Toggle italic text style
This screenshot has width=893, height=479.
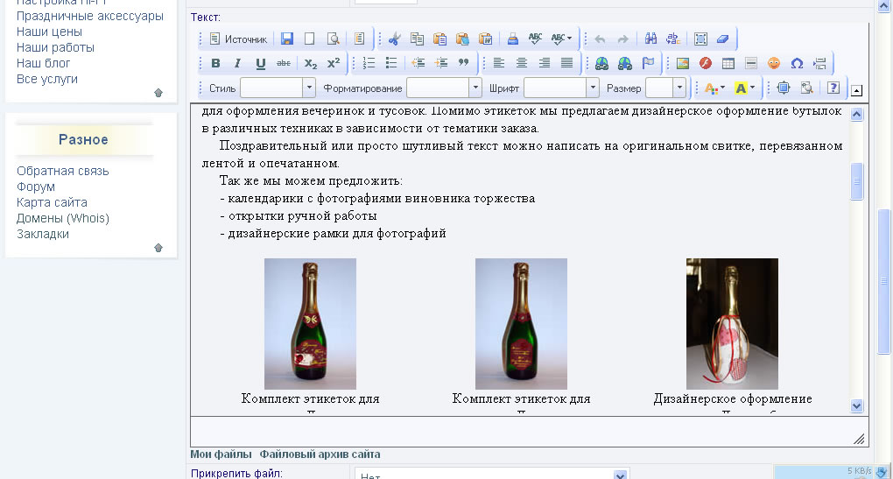pos(238,63)
